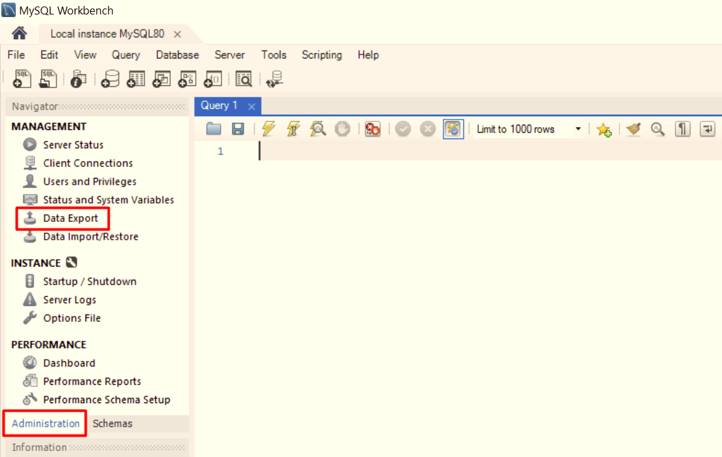Toggle invisible characters pilcrow icon
This screenshot has height=457, width=722.
click(683, 129)
